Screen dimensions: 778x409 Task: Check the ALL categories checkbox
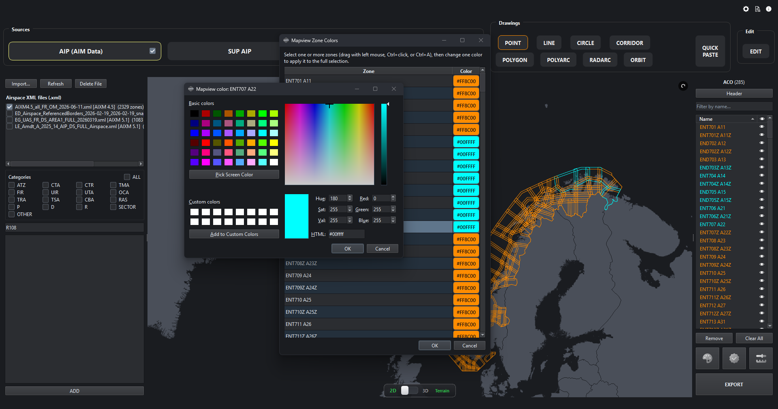[127, 177]
